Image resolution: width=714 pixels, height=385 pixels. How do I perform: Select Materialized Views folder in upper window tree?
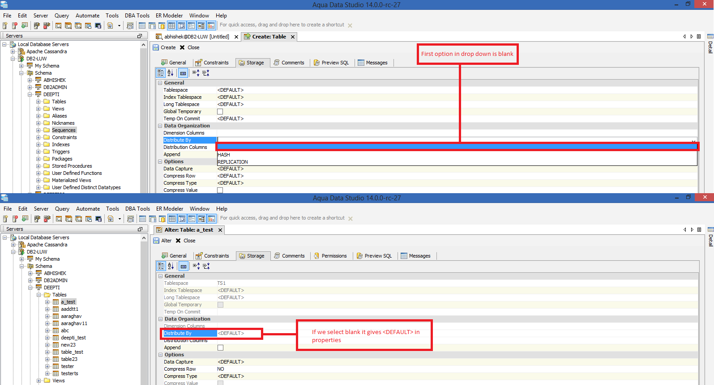tap(72, 181)
